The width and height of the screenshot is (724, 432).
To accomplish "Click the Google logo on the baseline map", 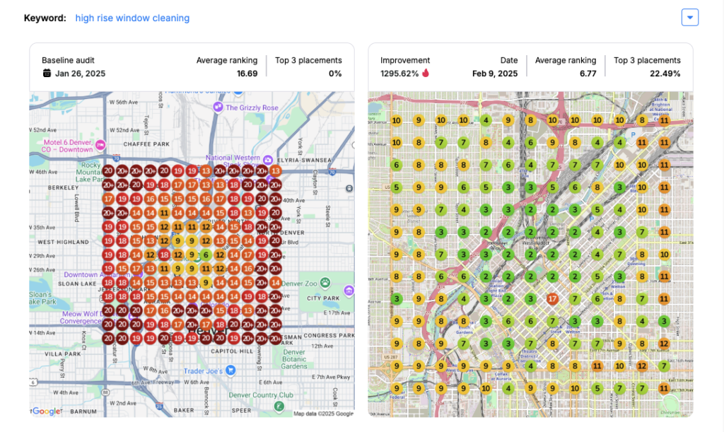I will [x=47, y=411].
